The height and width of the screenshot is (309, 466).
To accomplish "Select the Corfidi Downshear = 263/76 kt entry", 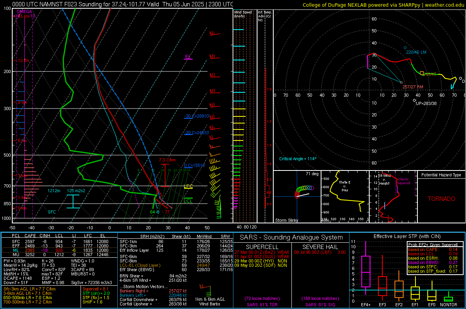I will click(153, 300).
